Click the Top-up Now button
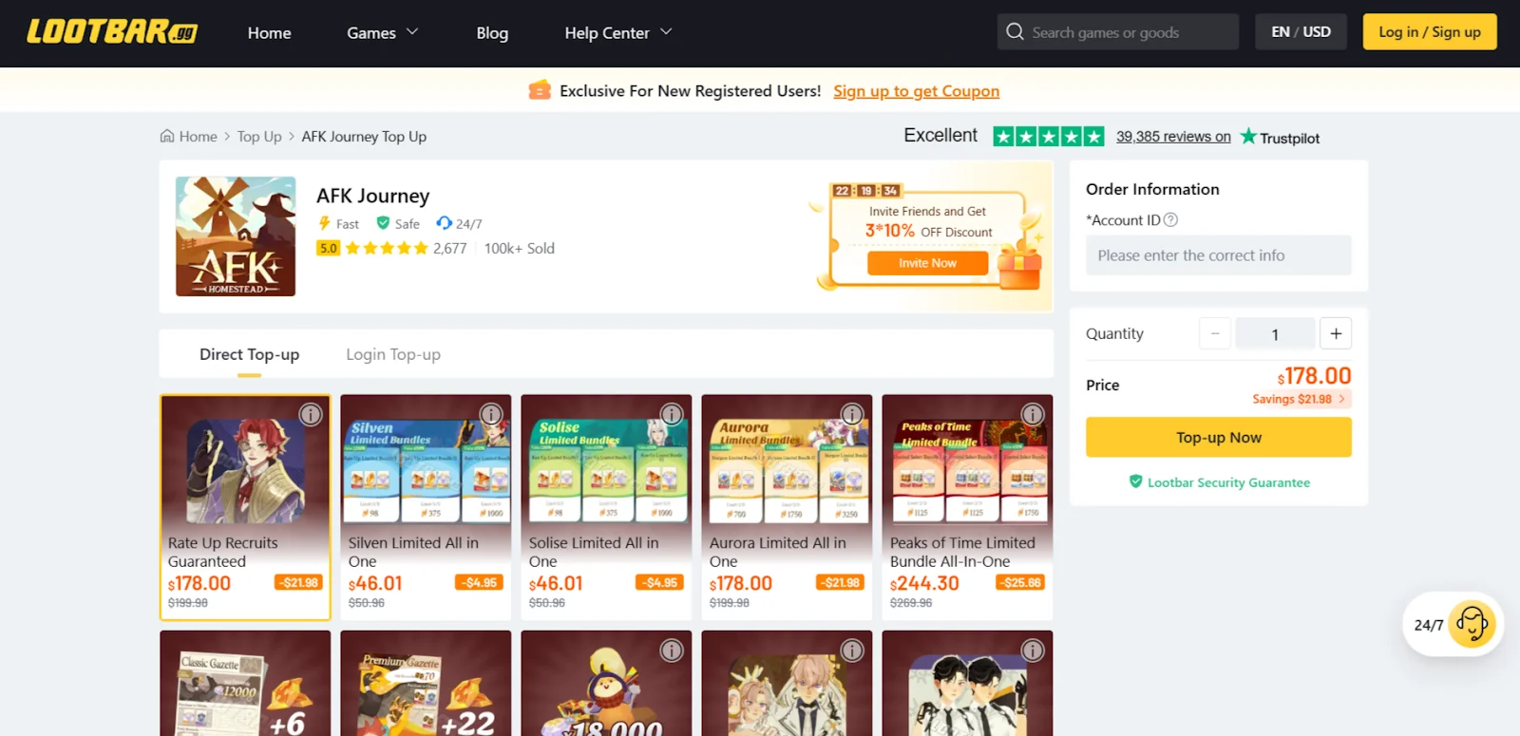This screenshot has height=736, width=1520. tap(1218, 437)
